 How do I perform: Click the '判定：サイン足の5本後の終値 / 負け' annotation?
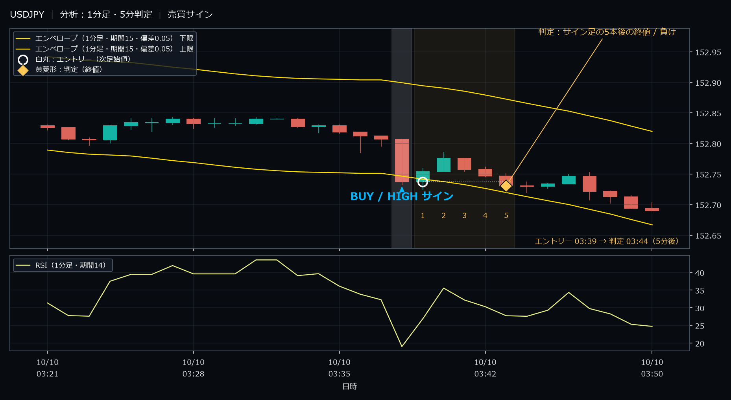607,32
